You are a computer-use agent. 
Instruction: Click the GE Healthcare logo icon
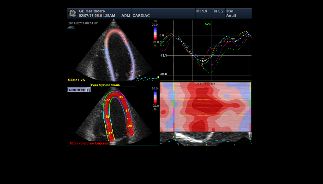coord(73,13)
